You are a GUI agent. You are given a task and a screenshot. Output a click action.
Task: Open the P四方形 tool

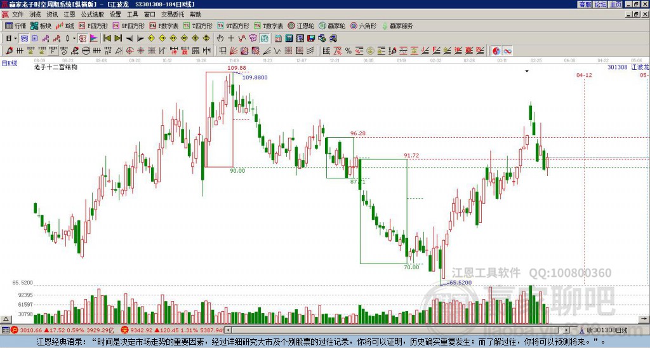tap(93, 25)
